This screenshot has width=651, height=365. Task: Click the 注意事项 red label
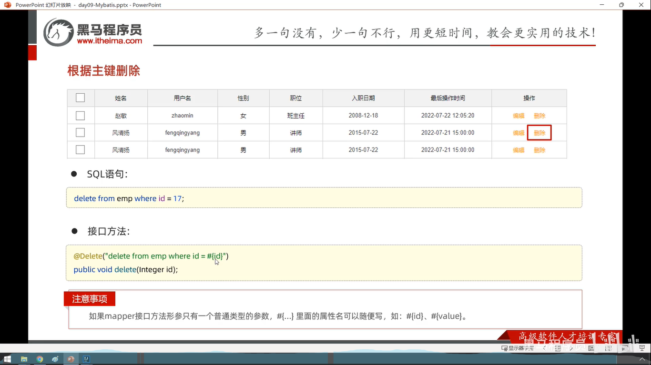[x=90, y=299]
